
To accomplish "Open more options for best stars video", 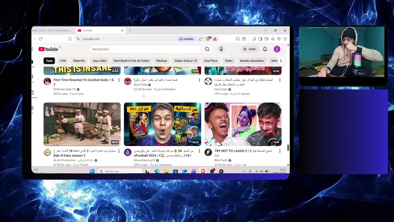I will point(279,80).
